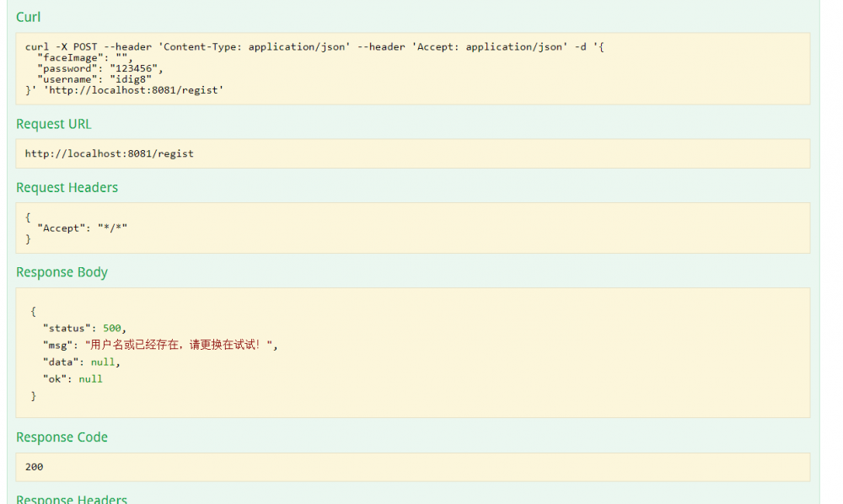This screenshot has height=504, width=843.
Task: Click the Response Body heading
Action: (62, 272)
